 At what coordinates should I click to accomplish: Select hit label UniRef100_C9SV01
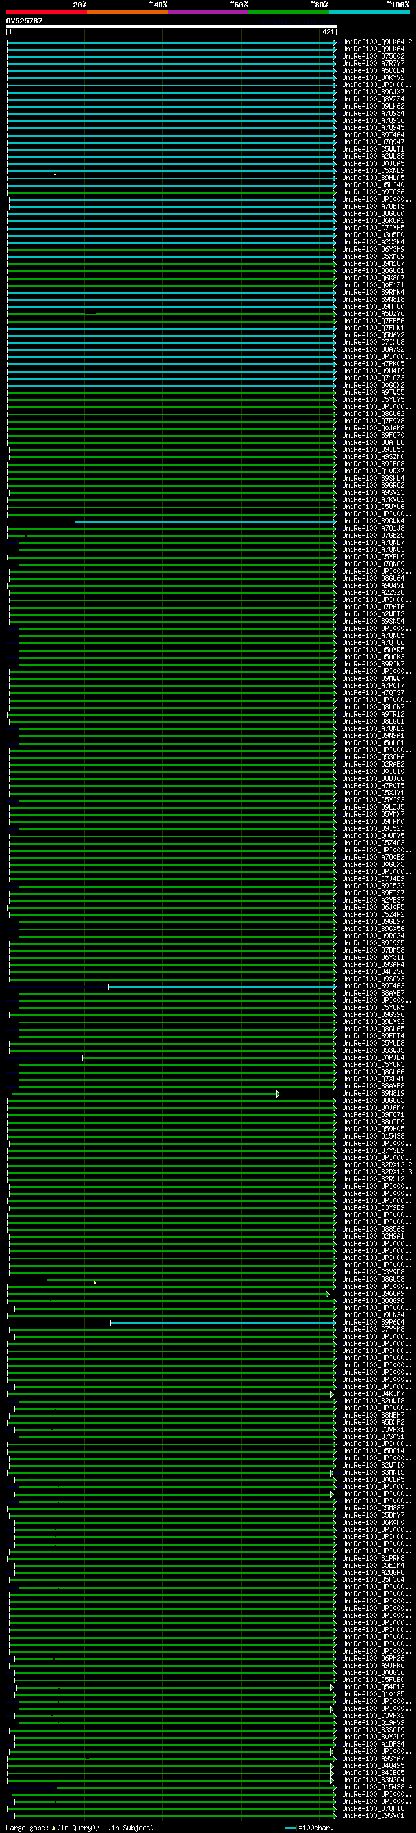(373, 1815)
